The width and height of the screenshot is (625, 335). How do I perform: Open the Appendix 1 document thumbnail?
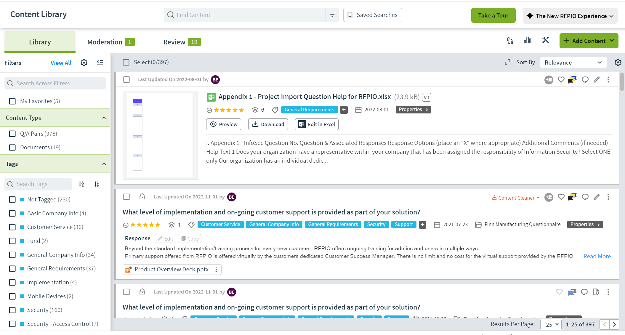click(x=160, y=135)
